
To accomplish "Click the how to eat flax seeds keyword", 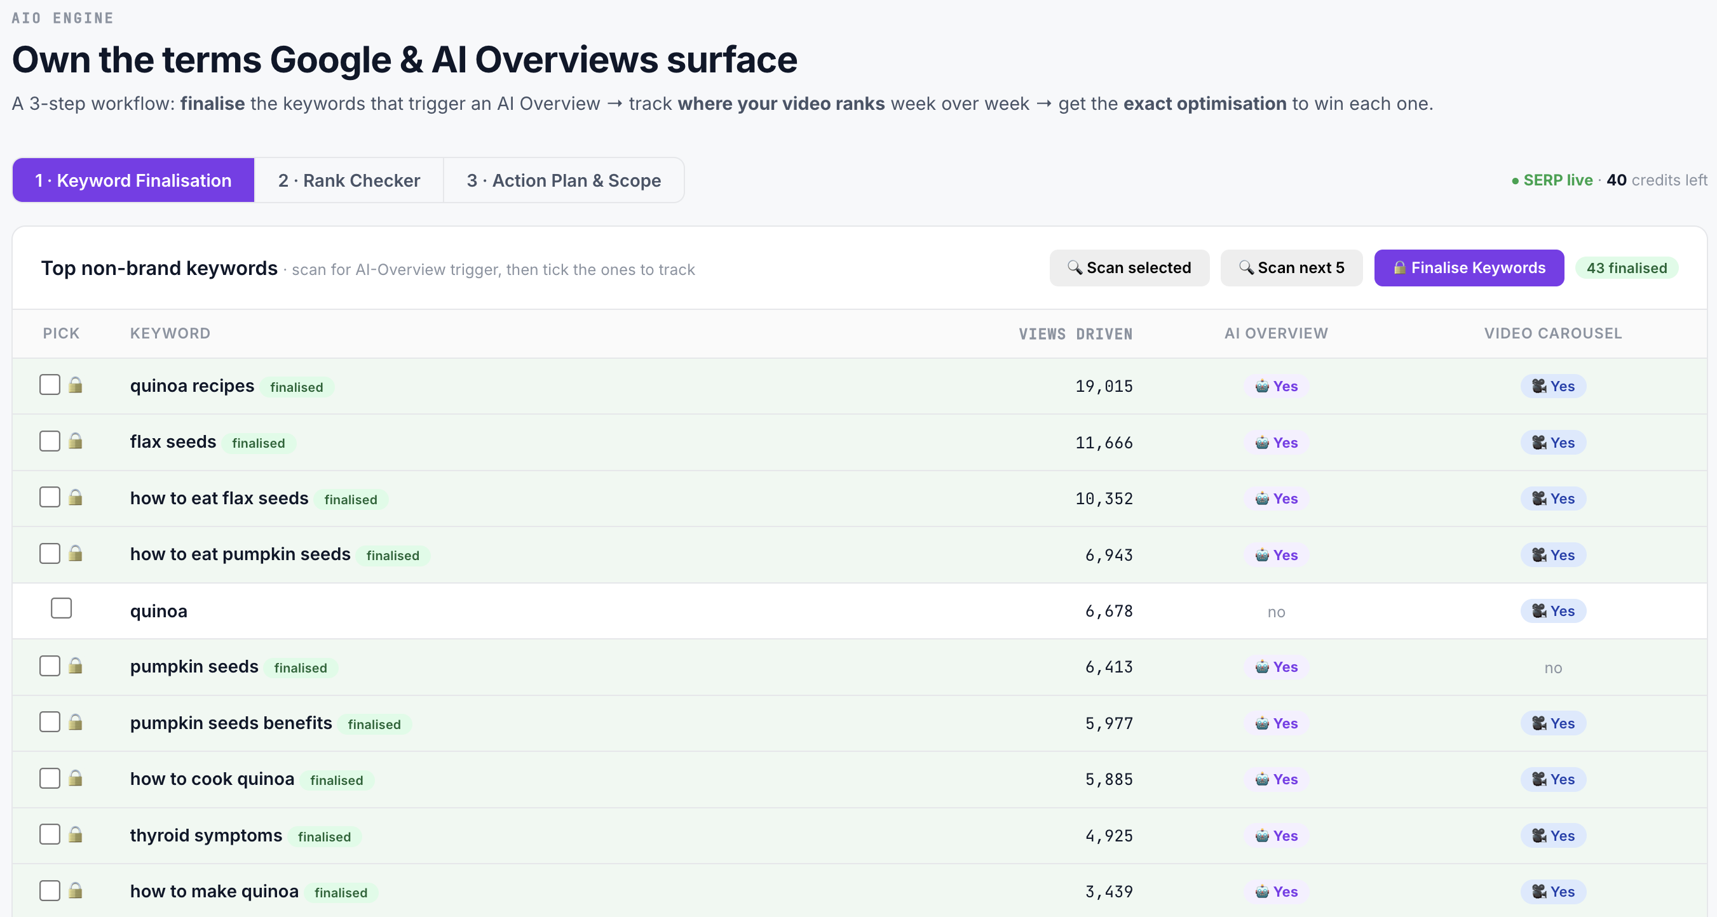I will tap(219, 499).
